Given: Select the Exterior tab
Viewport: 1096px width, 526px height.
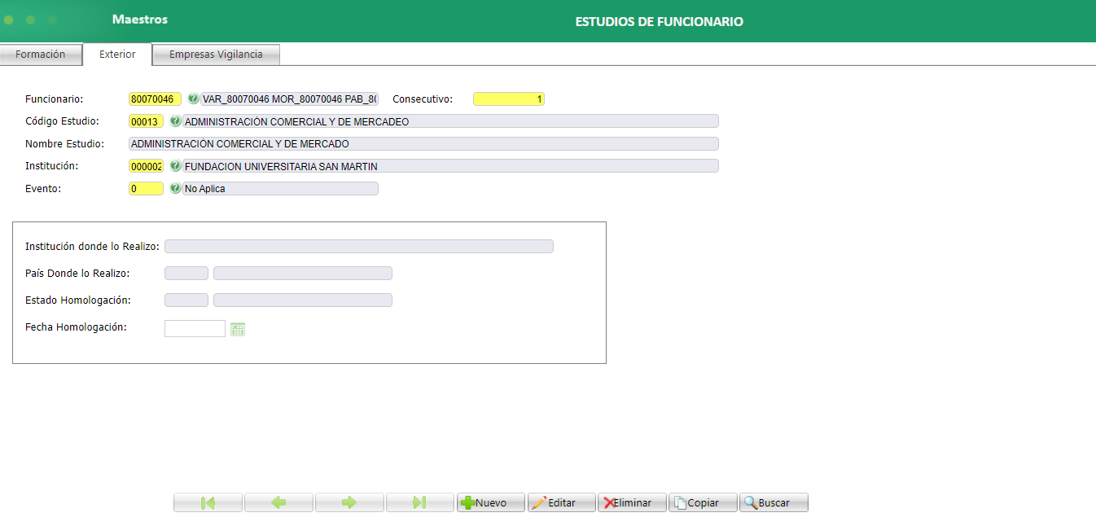Looking at the screenshot, I should click(116, 54).
